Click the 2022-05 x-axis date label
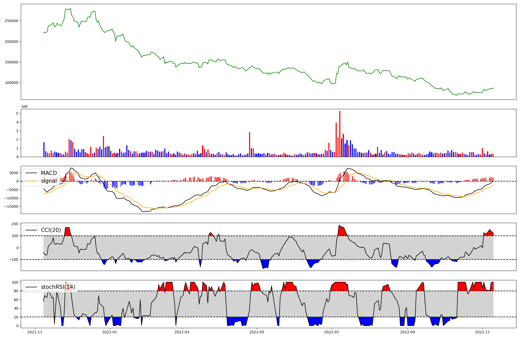Viewport: 520px width, 338px height. [x=257, y=332]
